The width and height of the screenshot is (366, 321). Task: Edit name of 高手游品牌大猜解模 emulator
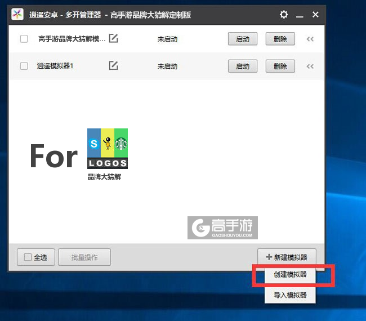113,38
